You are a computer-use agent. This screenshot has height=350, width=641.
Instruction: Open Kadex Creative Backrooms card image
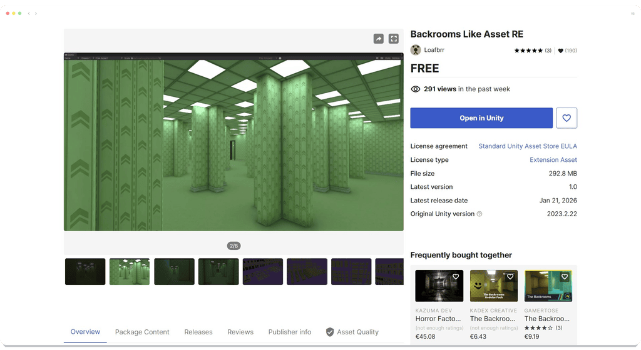point(494,286)
